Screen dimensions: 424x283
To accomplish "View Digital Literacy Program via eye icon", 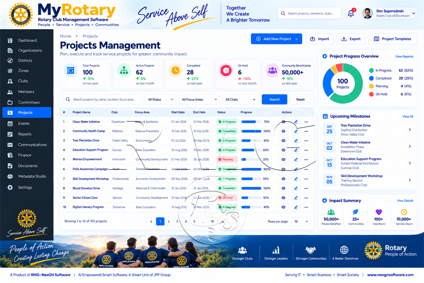I will pyautogui.click(x=283, y=207).
